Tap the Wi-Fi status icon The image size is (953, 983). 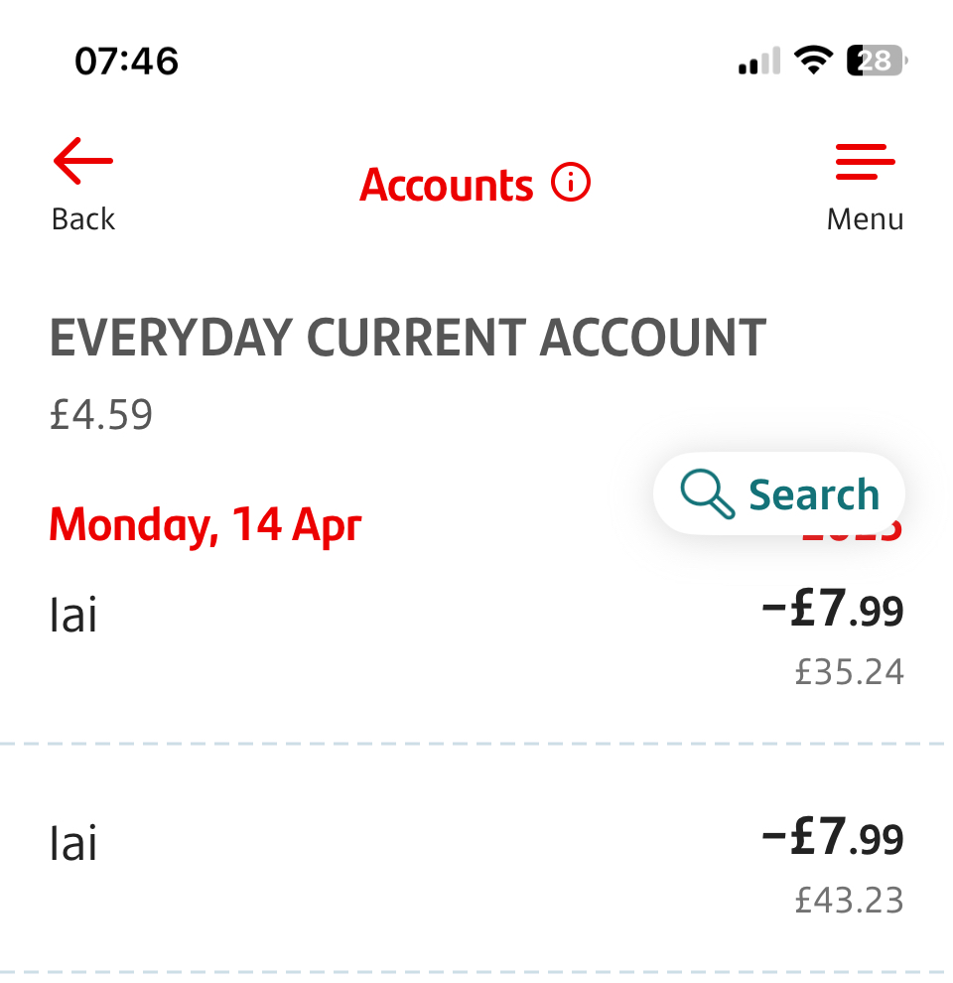(813, 61)
